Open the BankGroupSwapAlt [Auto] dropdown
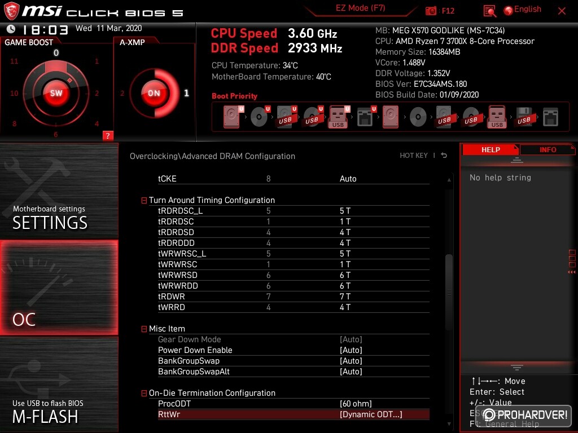Image resolution: width=578 pixels, height=433 pixels. click(x=351, y=372)
